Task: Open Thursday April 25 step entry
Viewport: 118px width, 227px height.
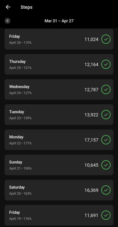Action: click(x=59, y=64)
